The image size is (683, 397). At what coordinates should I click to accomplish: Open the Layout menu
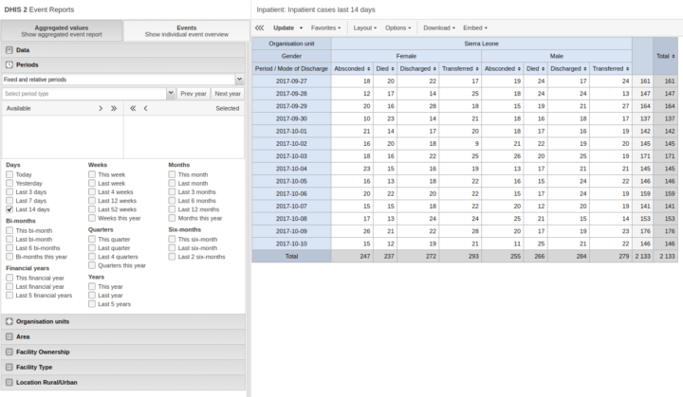(x=365, y=27)
